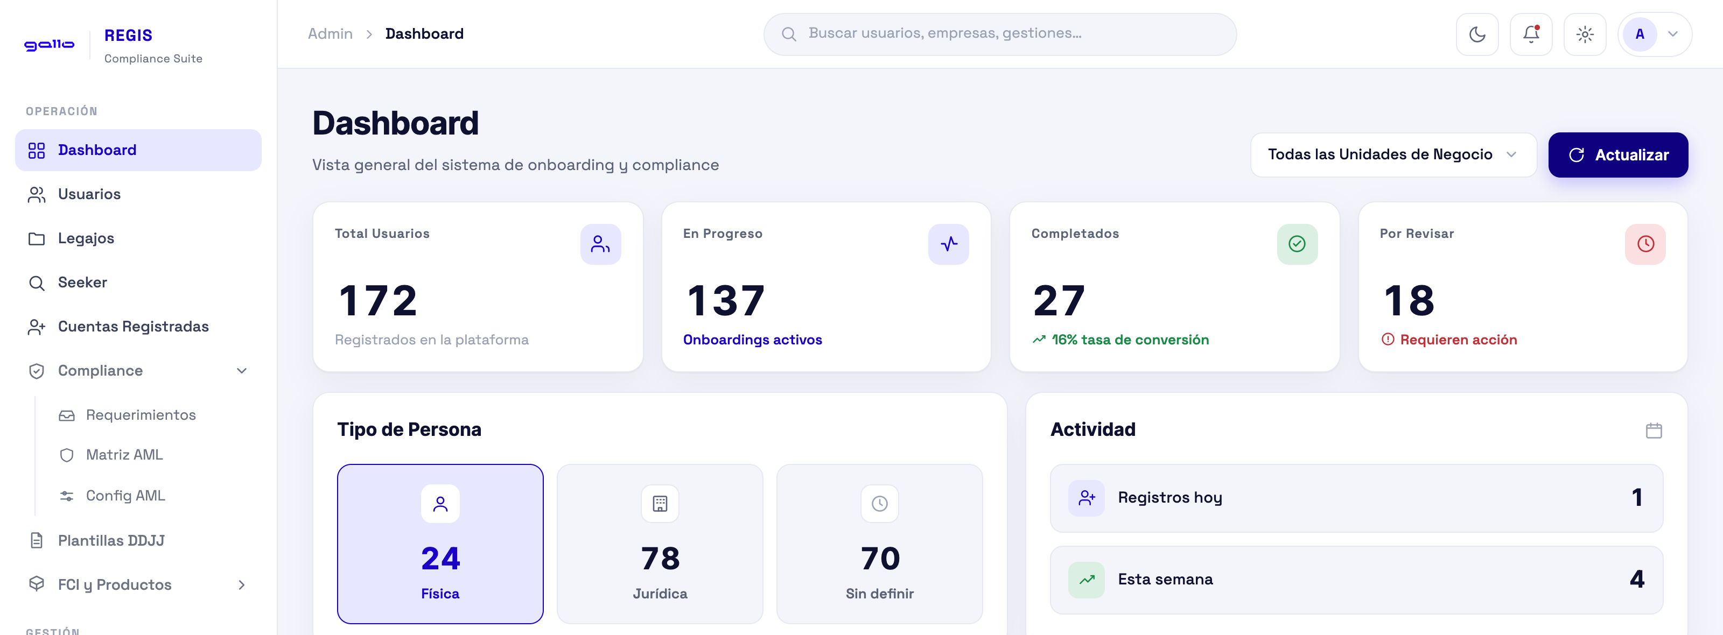Open Dashboard in sidebar
Image resolution: width=1723 pixels, height=635 pixels.
coord(138,150)
